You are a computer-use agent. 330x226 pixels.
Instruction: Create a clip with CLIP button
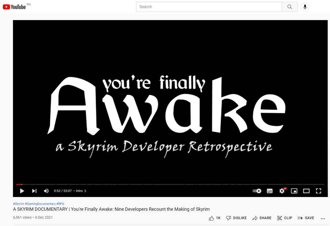coord(284,218)
